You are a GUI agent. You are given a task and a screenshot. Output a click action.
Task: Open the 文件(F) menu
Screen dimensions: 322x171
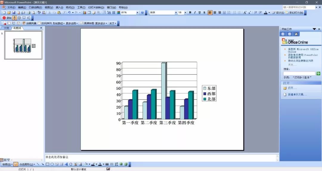[x=11, y=7]
